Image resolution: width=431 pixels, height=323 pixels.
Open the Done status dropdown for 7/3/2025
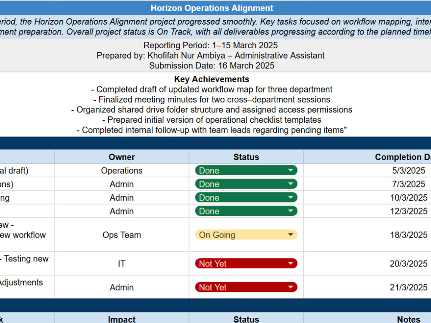(x=246, y=184)
